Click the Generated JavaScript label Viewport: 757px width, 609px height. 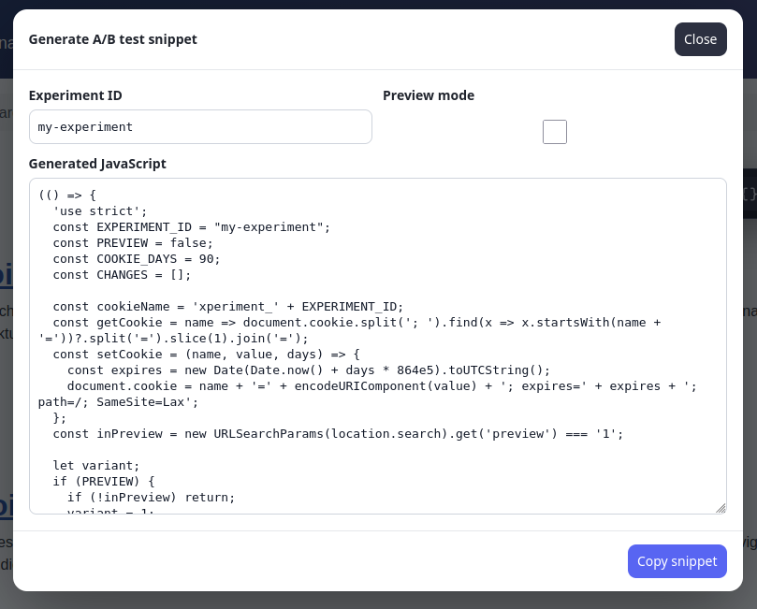(97, 164)
